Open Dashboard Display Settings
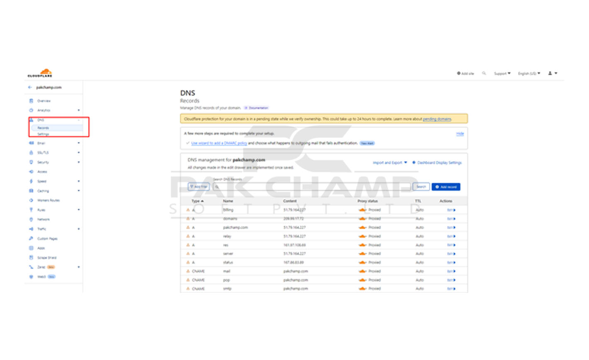The height and width of the screenshot is (360, 589). (437, 163)
